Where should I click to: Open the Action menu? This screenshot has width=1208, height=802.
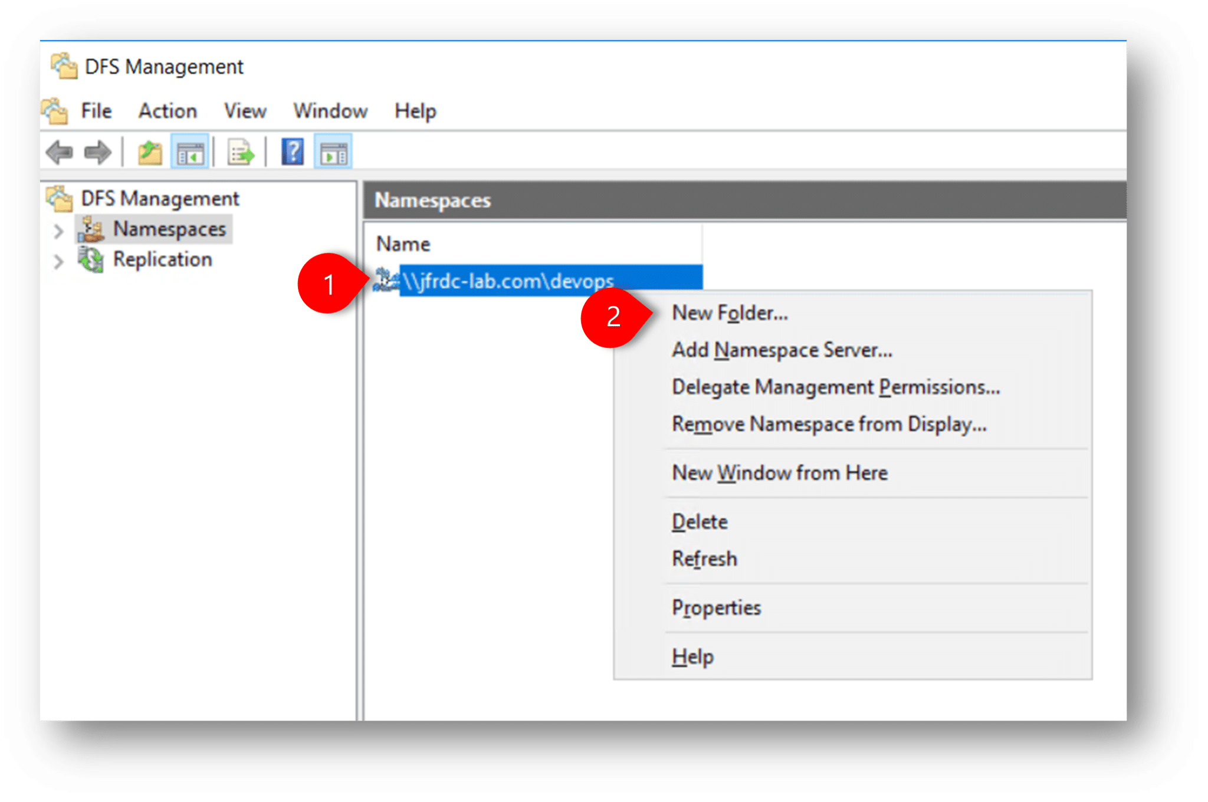(168, 111)
